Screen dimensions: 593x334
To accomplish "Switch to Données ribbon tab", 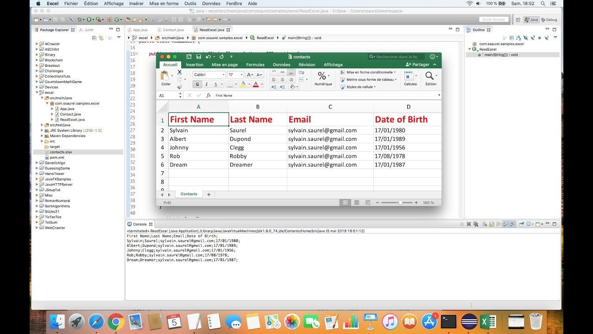I will (x=282, y=65).
